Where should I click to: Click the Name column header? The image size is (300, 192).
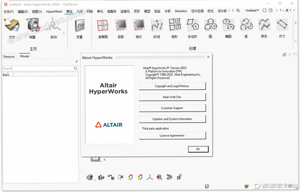pyautogui.click(x=7, y=75)
